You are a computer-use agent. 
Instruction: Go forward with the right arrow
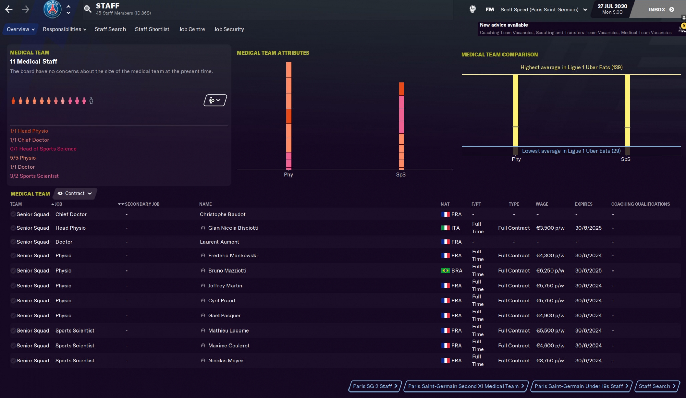coord(26,9)
